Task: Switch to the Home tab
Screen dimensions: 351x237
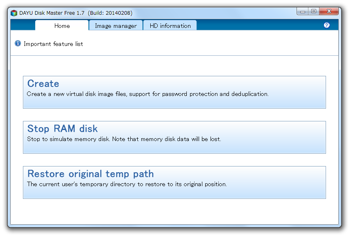Action: (62, 25)
